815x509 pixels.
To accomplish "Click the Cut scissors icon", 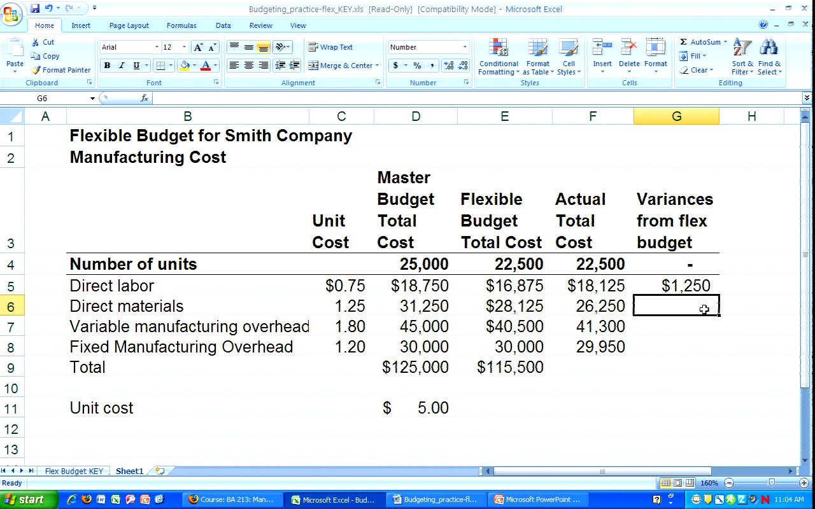I will coord(36,42).
